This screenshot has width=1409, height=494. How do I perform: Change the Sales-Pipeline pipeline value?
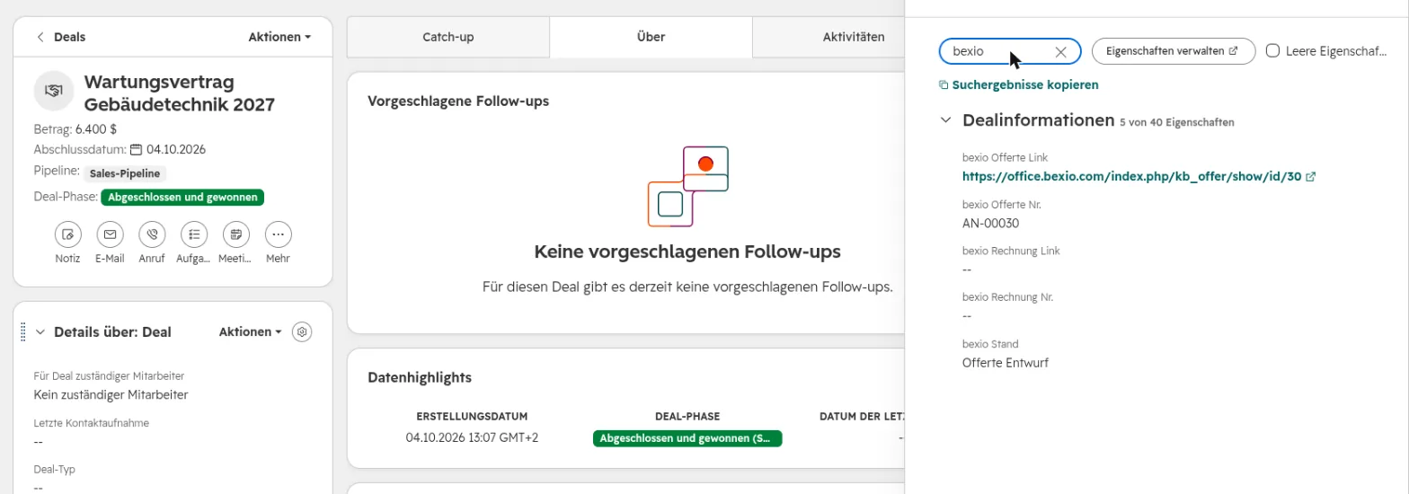[126, 174]
